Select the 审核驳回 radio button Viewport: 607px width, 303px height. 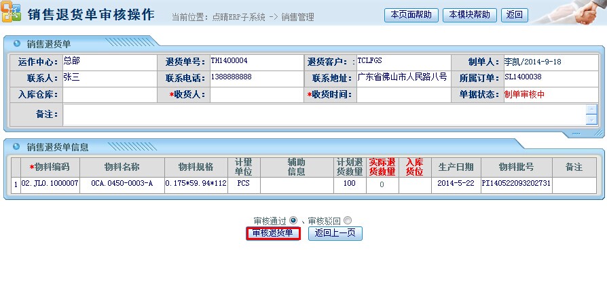pos(348,220)
